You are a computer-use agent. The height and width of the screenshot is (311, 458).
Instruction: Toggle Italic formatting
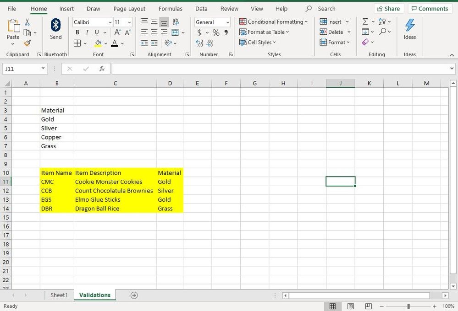[x=87, y=32]
